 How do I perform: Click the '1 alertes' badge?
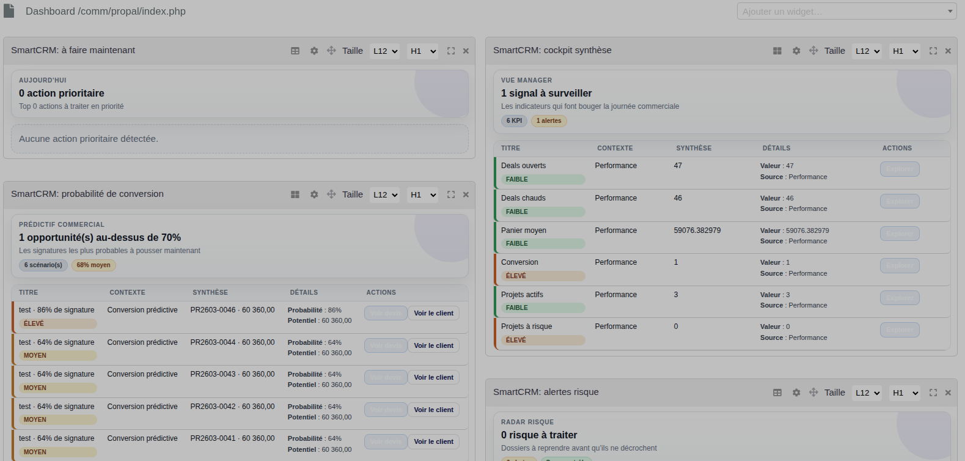pyautogui.click(x=549, y=120)
